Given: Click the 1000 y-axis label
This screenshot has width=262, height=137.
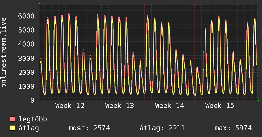Looking at the screenshot, I should click(26, 86).
